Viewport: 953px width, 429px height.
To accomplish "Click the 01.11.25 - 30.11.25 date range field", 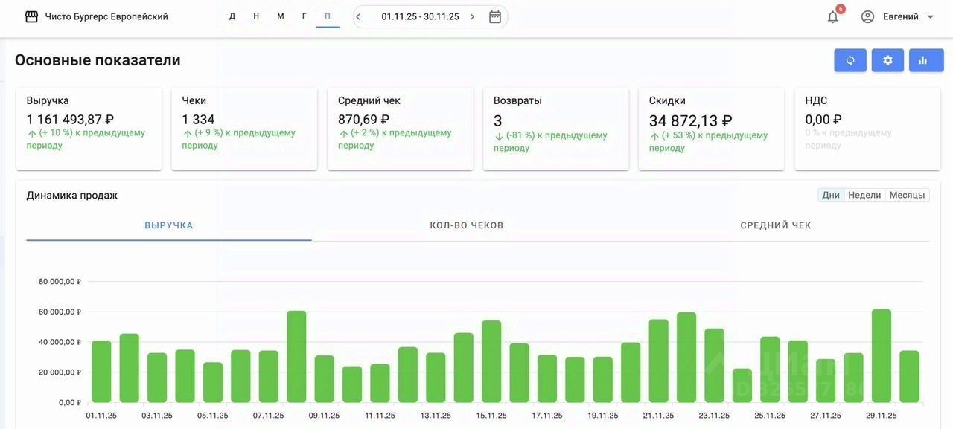I will pos(420,16).
